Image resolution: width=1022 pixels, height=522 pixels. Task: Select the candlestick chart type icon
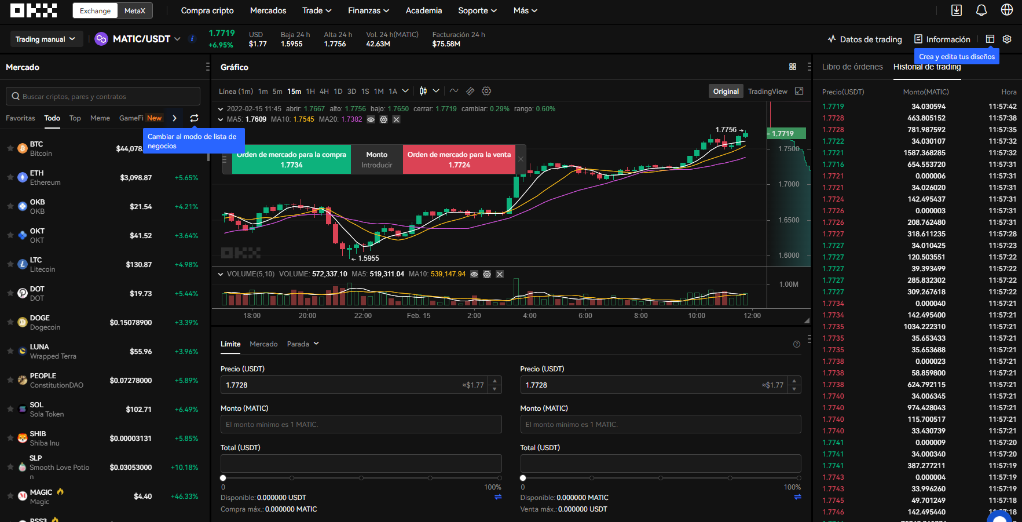point(423,91)
